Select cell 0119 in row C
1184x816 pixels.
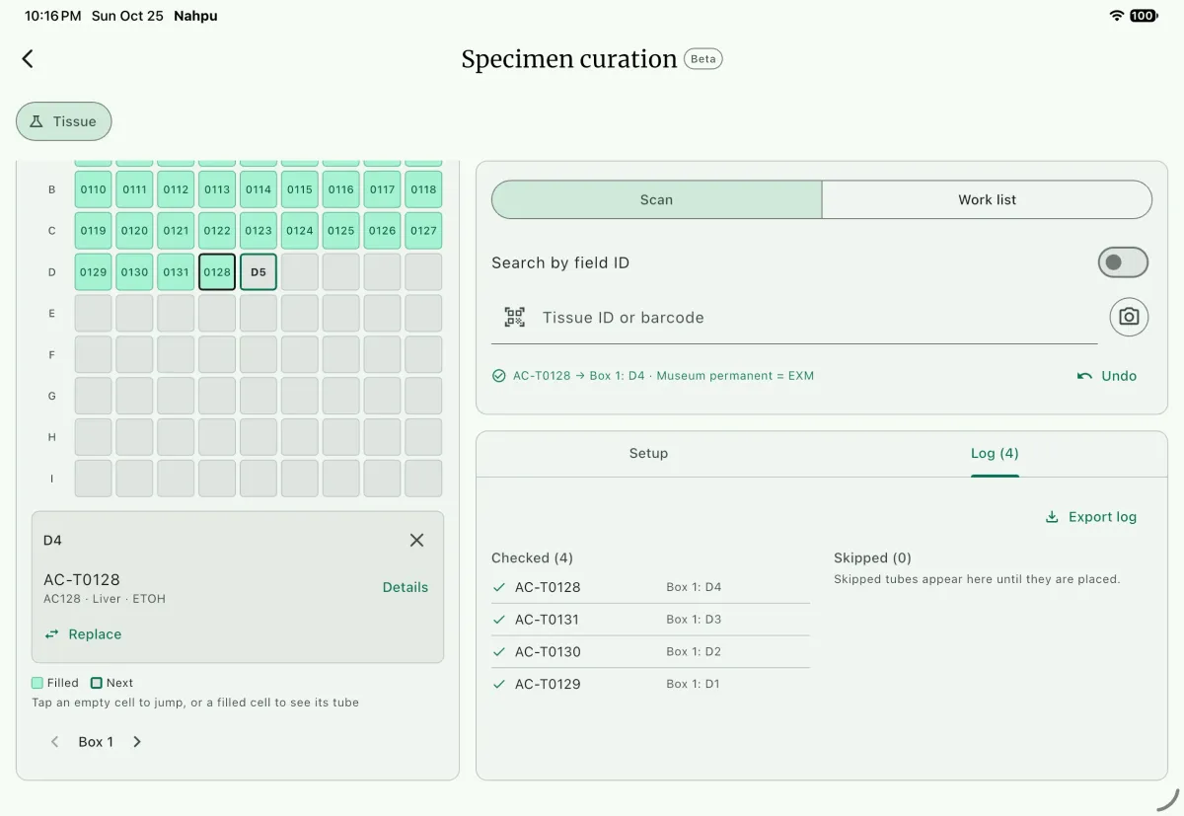pos(94,231)
